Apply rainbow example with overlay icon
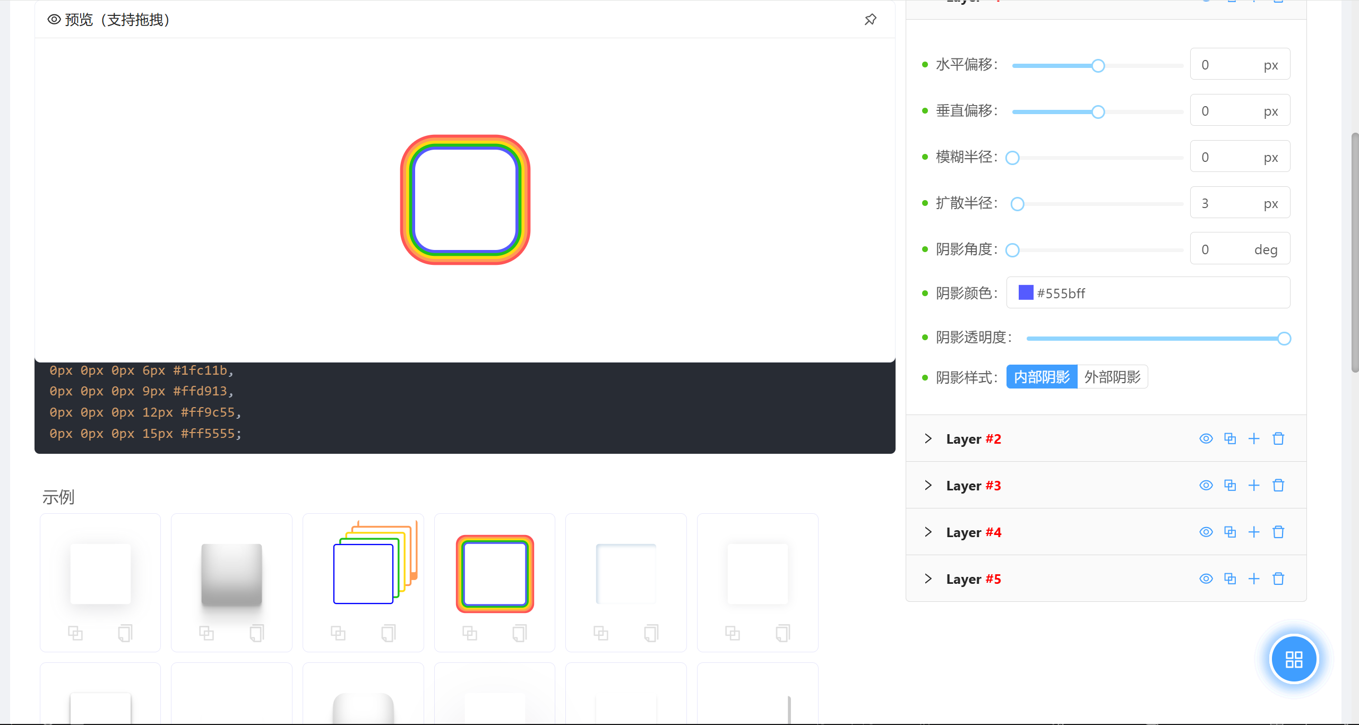 tap(470, 633)
